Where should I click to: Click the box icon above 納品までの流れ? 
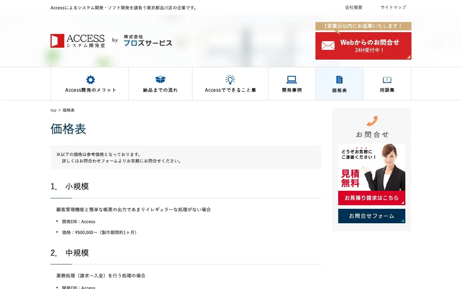pos(160,80)
